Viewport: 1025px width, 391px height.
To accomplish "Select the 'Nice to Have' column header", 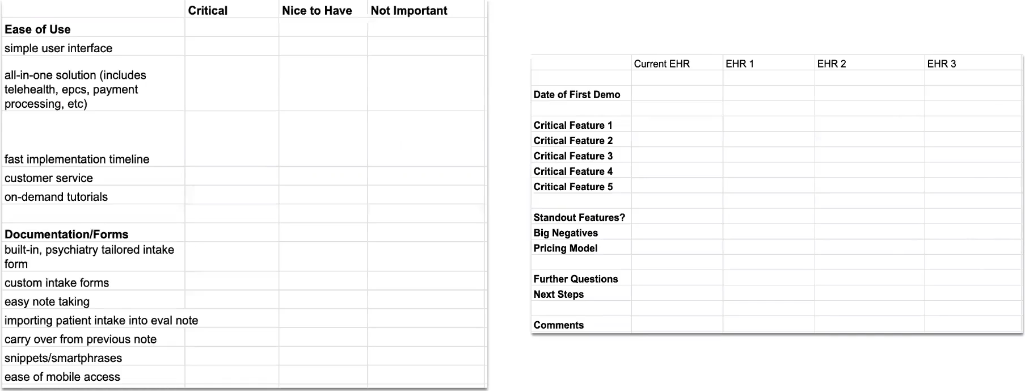I will (x=317, y=11).
